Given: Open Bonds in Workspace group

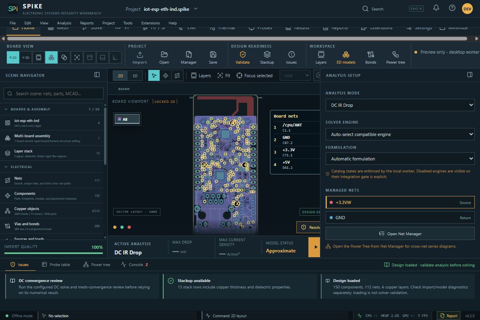Looking at the screenshot, I should (x=370, y=57).
